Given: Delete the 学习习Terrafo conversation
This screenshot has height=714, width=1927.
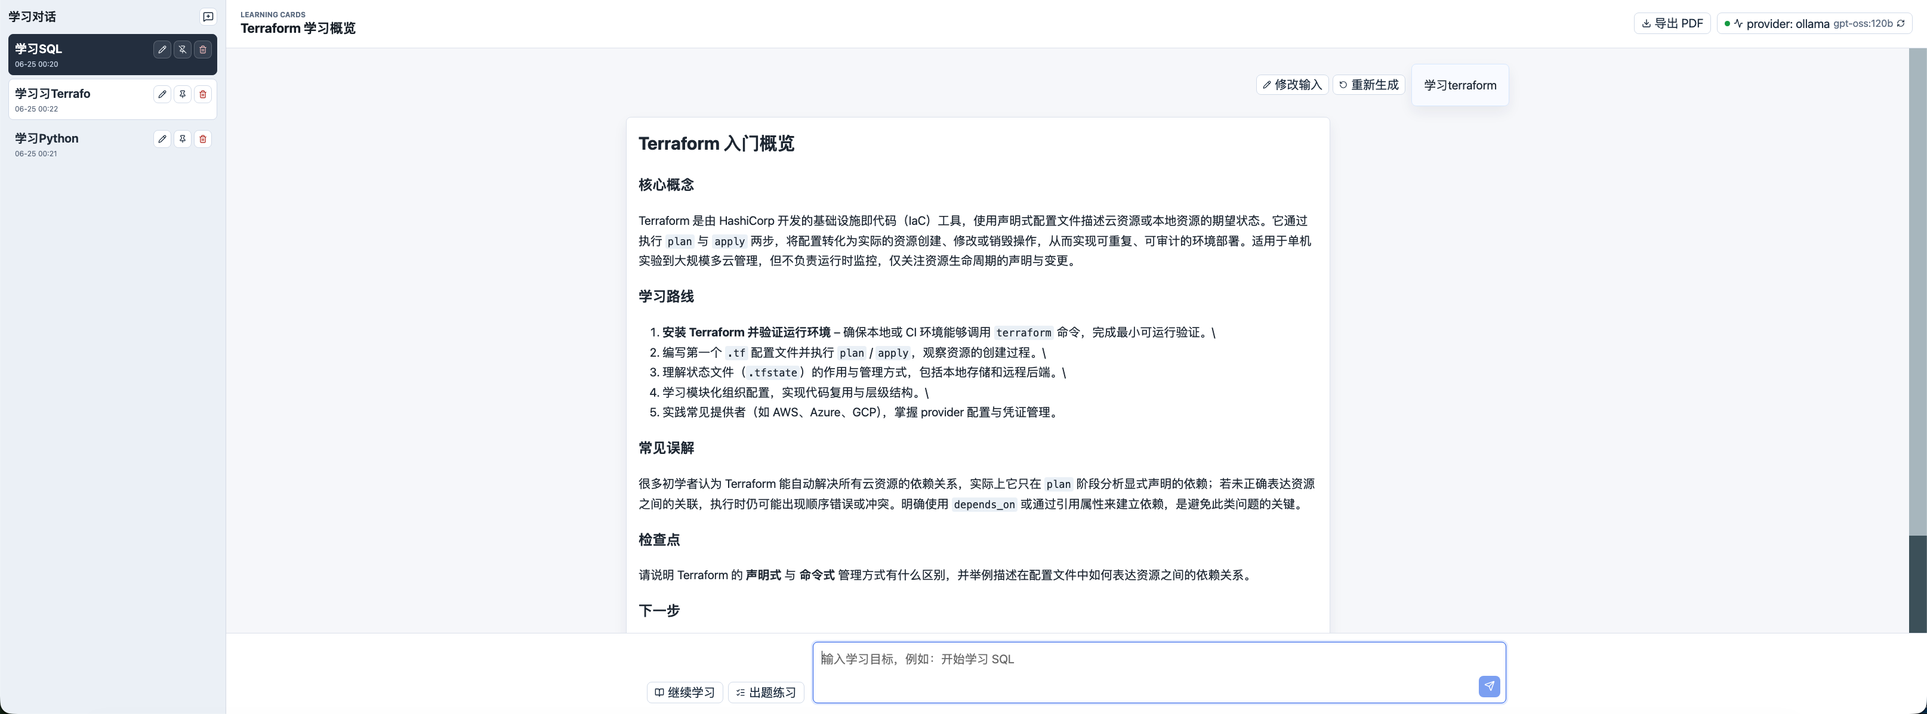Looking at the screenshot, I should pos(203,94).
